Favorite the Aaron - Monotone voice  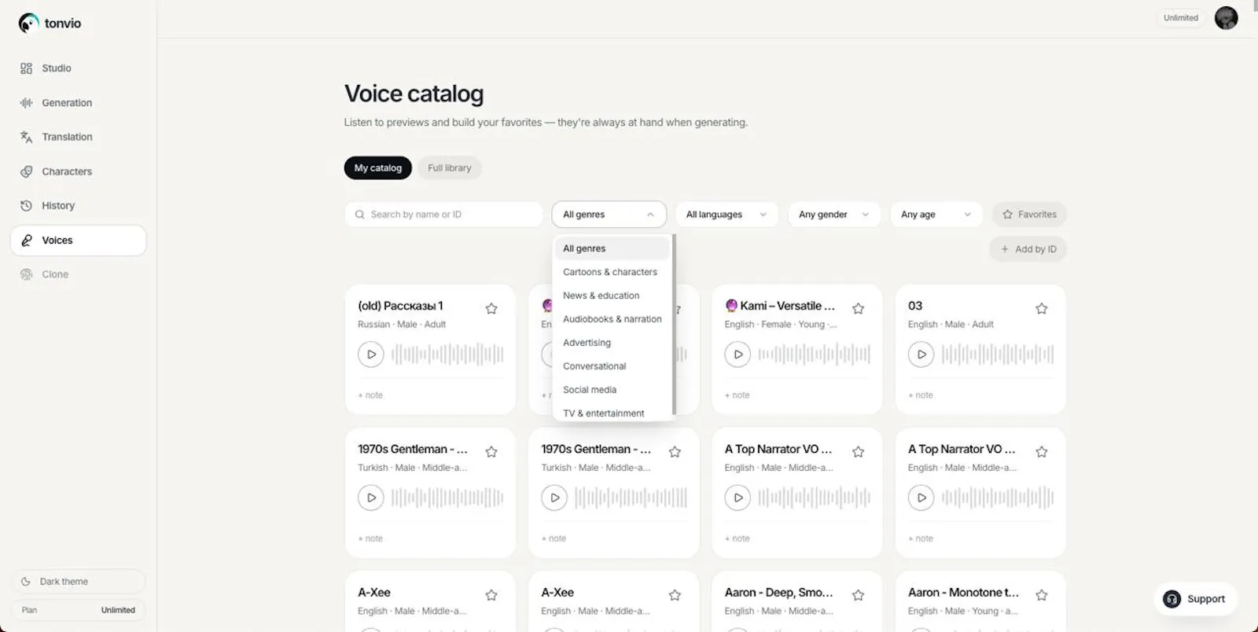click(1042, 595)
